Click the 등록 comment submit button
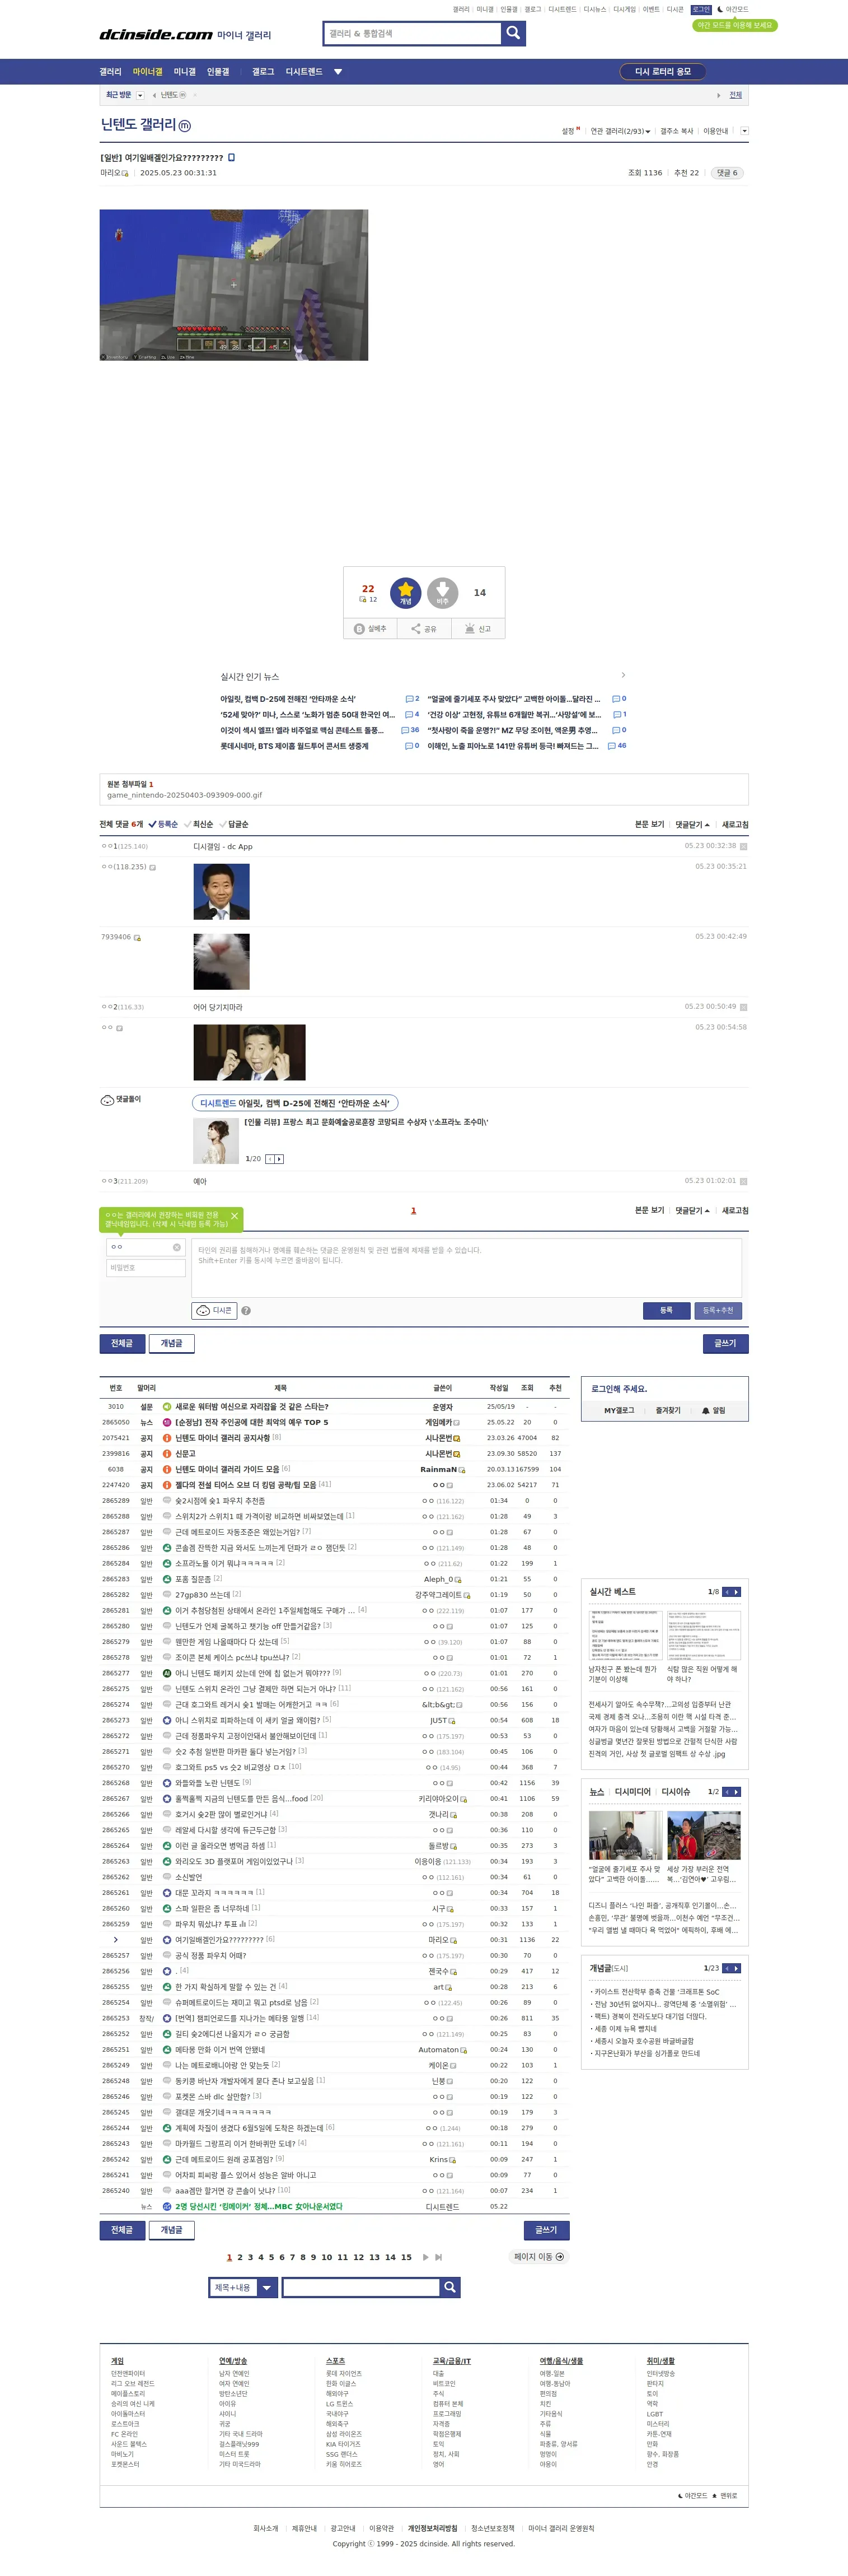 pyautogui.click(x=666, y=1310)
